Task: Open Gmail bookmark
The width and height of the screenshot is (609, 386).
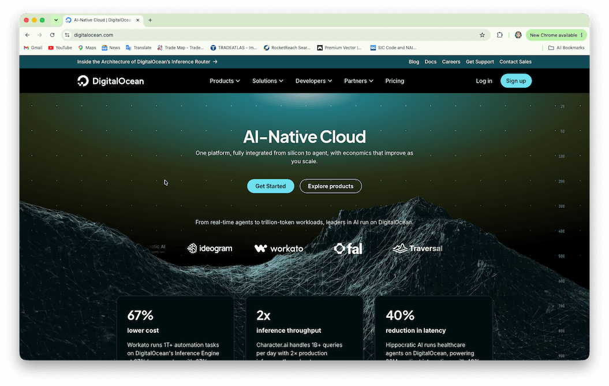Action: 33,48
